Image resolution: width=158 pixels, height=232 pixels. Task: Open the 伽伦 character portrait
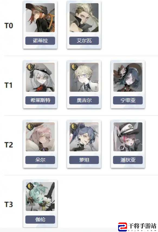click(40, 197)
